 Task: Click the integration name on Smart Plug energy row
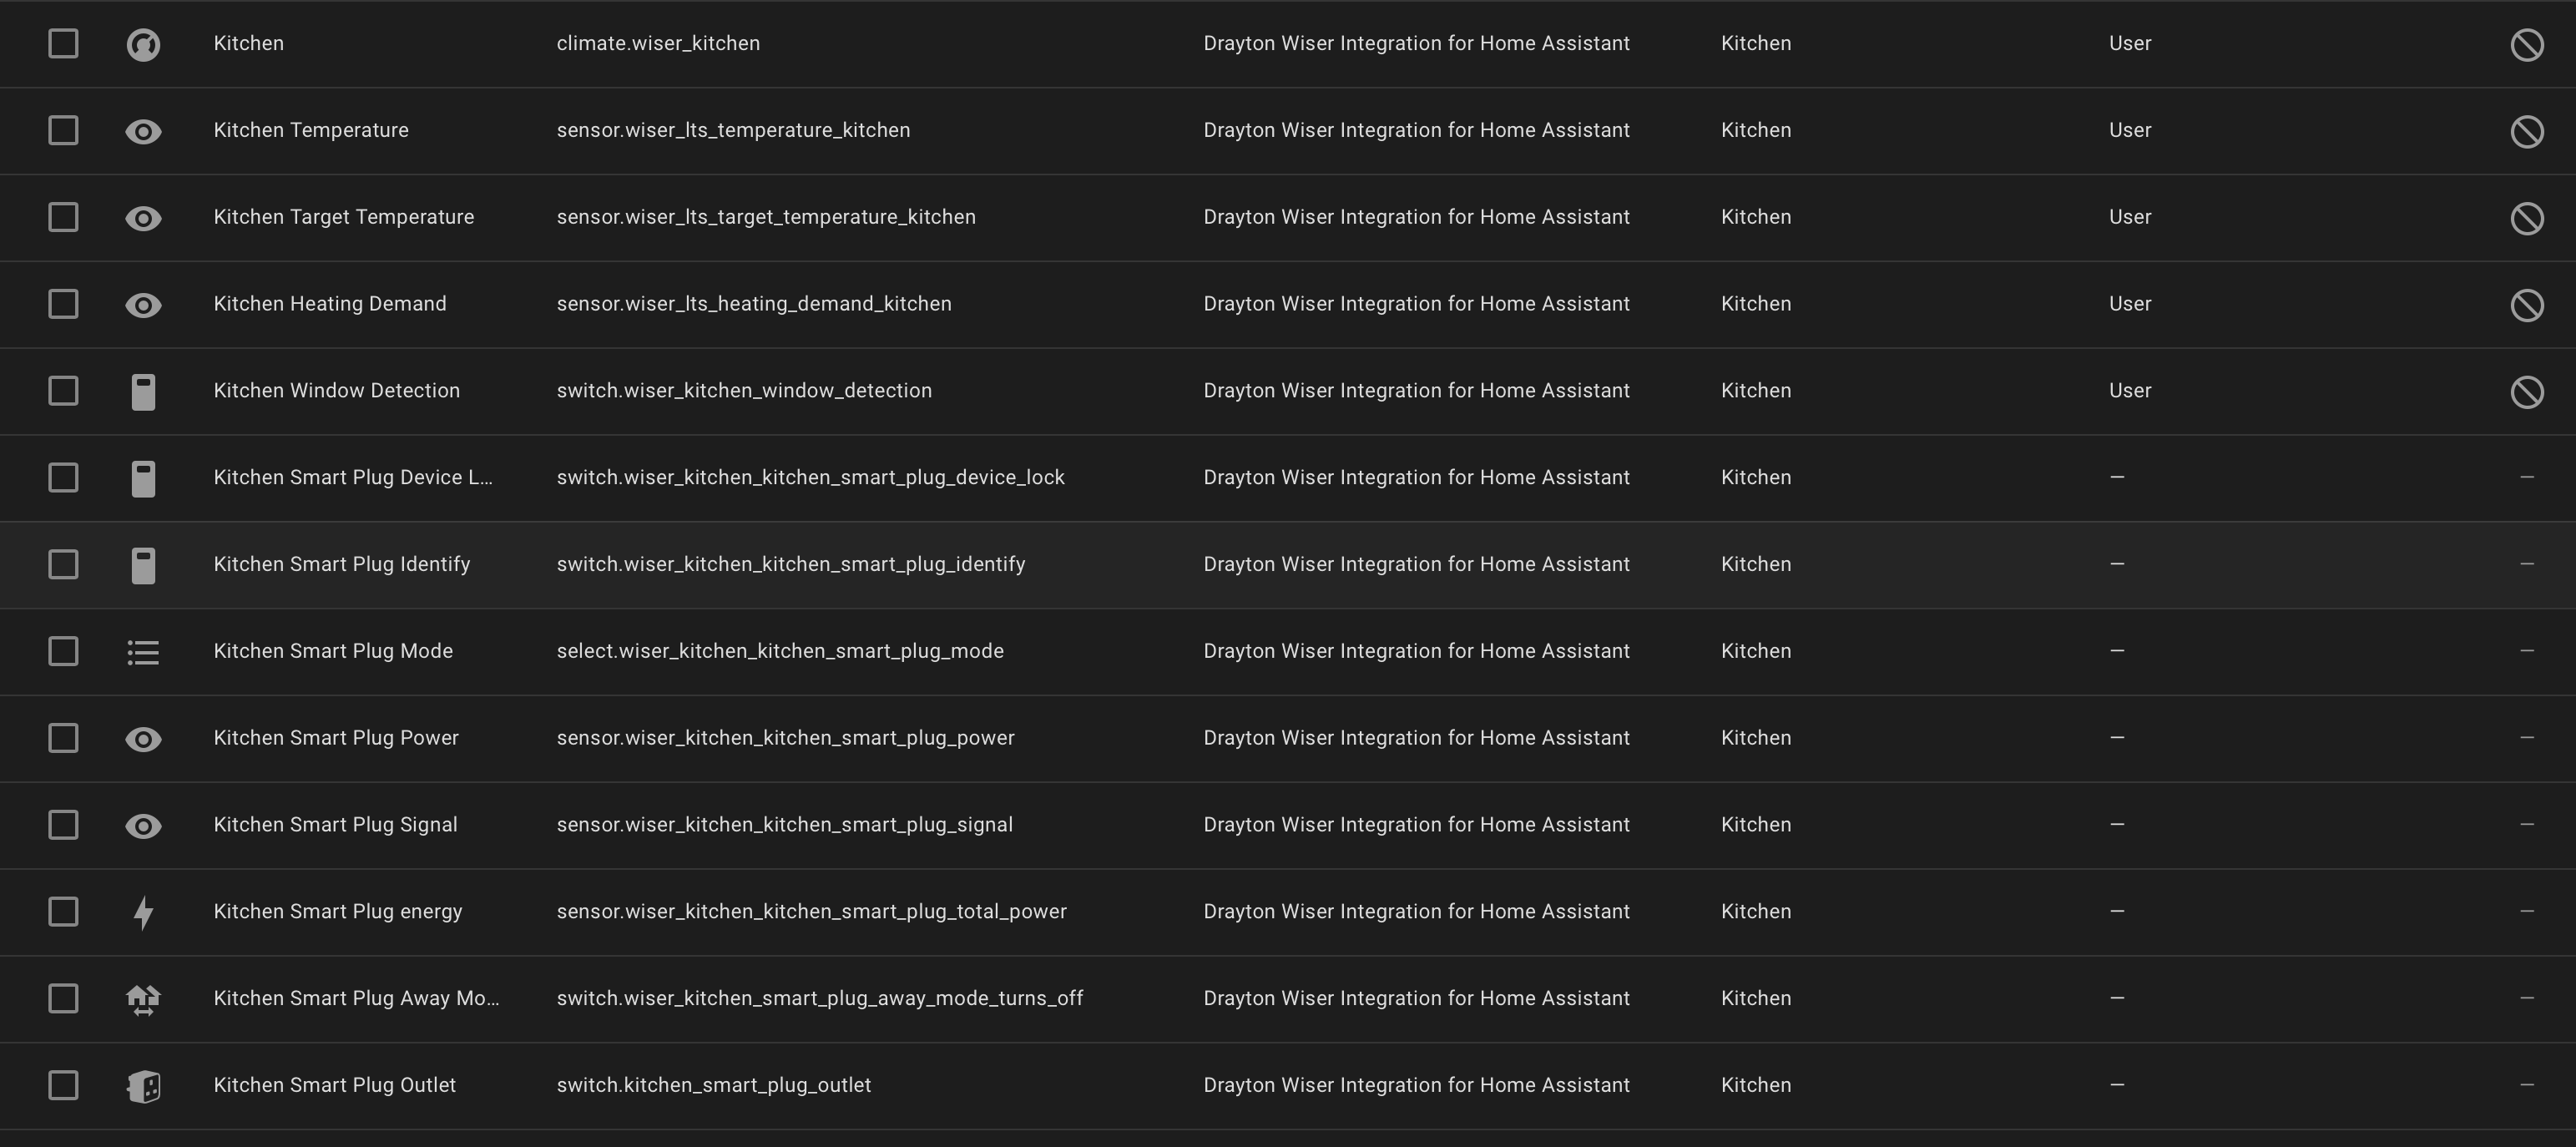(1415, 912)
